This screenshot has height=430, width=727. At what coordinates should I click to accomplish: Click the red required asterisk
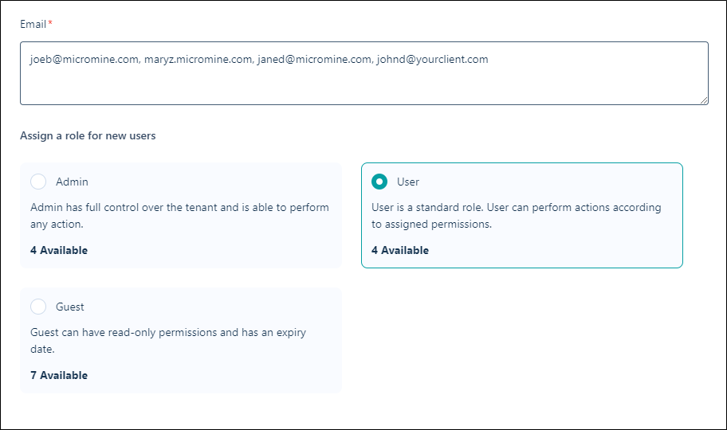pyautogui.click(x=50, y=24)
